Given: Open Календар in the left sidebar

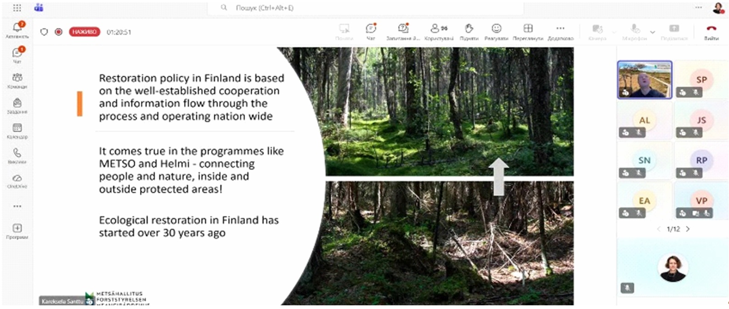Looking at the screenshot, I should click(17, 130).
